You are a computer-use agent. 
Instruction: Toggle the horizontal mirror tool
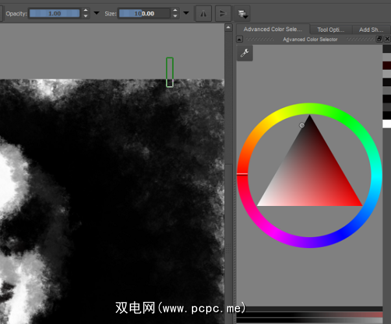(204, 13)
